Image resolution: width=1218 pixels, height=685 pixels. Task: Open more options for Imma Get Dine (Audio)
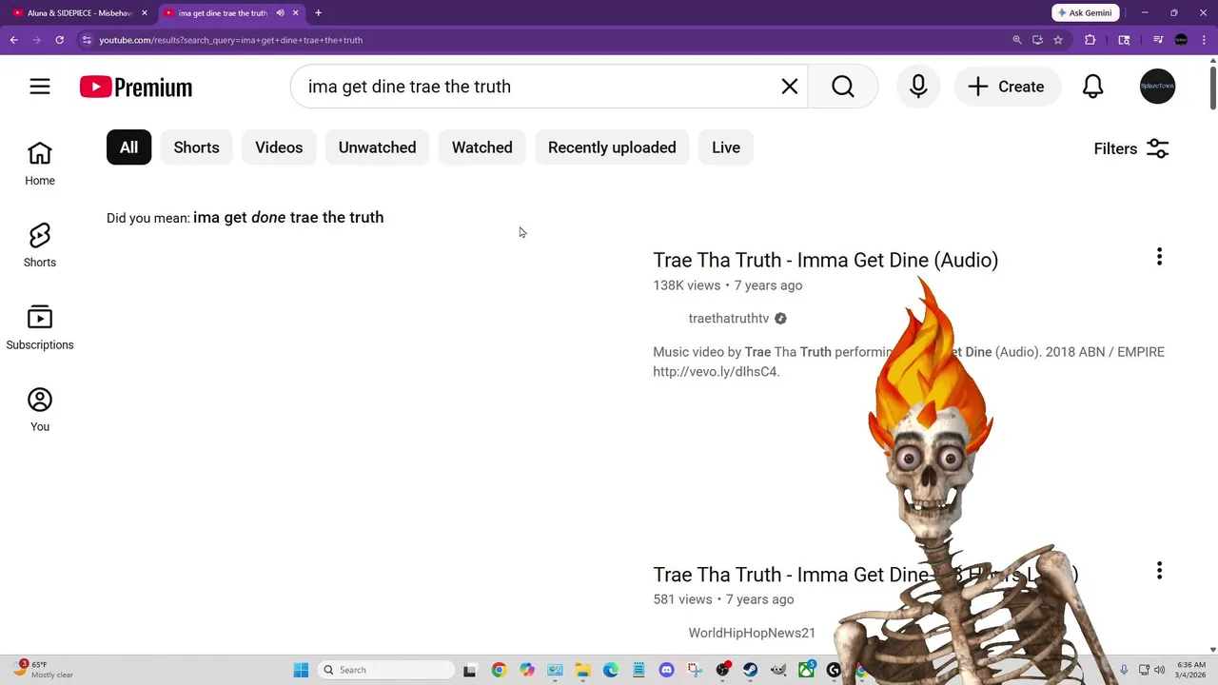point(1159,257)
